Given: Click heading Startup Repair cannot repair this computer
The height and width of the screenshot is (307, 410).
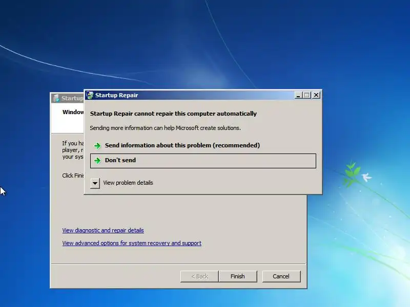Looking at the screenshot, I should (x=173, y=114).
